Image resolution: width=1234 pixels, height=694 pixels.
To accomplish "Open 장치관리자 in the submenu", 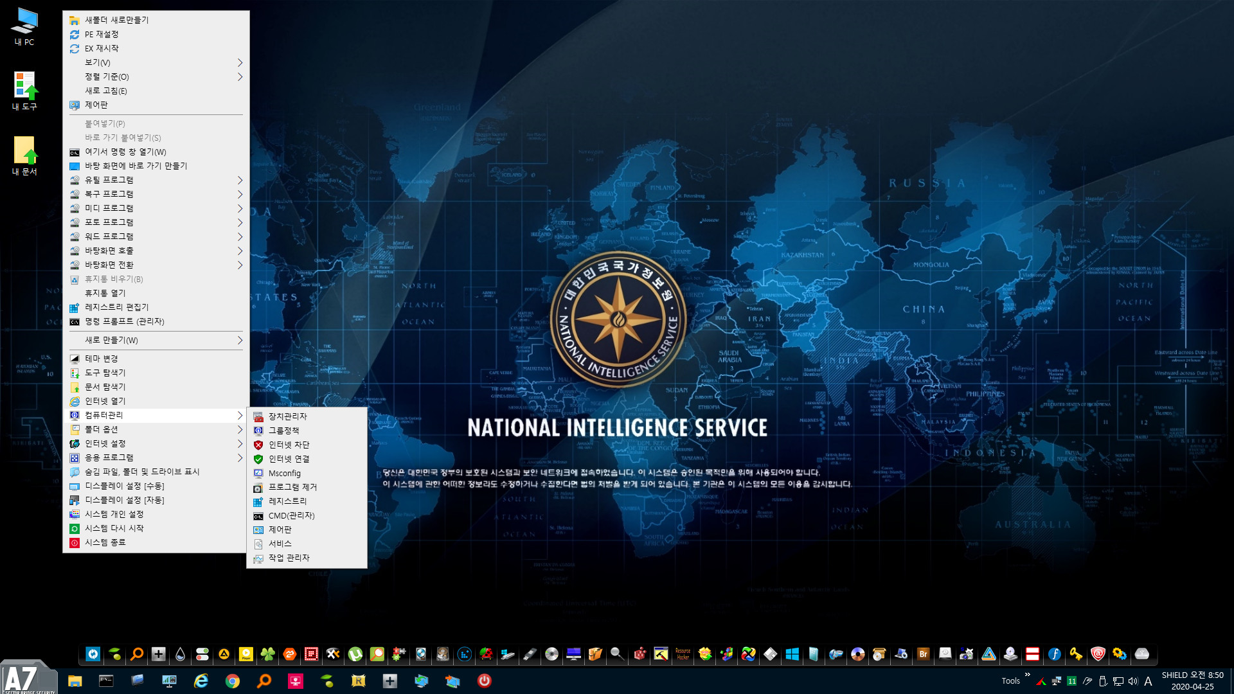I will (x=307, y=416).
